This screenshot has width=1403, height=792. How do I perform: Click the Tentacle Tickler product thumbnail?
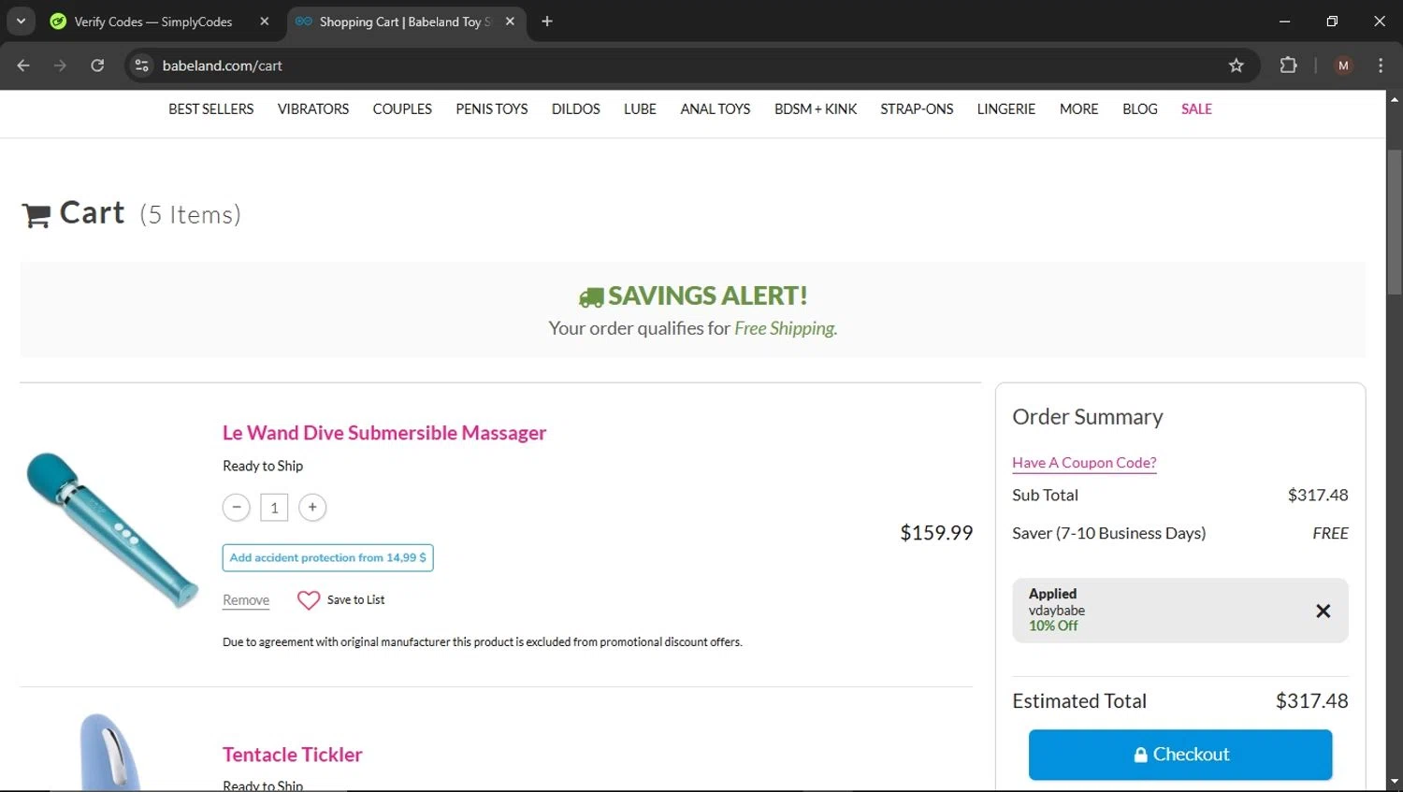[x=110, y=751]
